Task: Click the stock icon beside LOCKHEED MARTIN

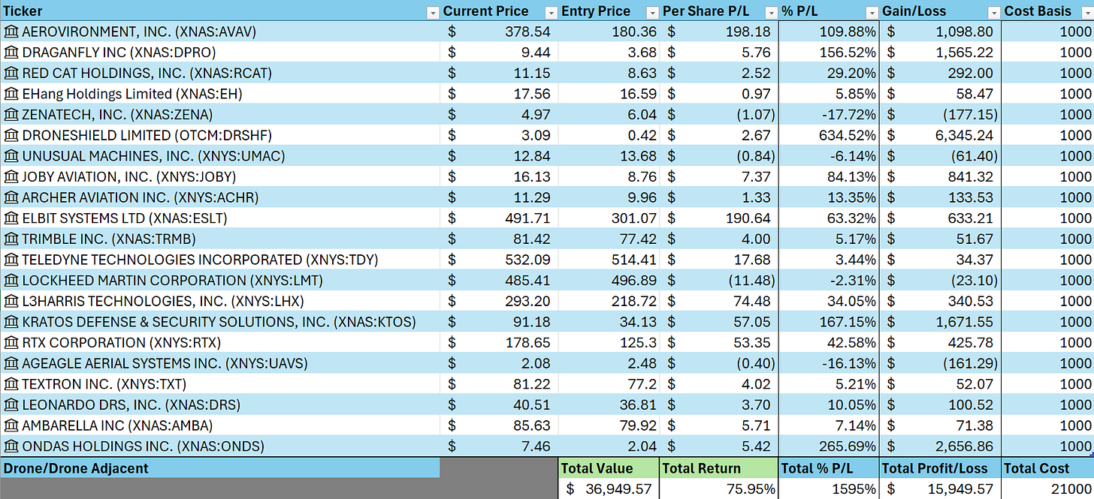Action: [11, 281]
